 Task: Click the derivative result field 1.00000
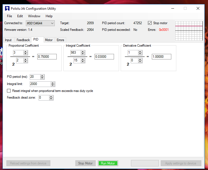click(x=162, y=57)
